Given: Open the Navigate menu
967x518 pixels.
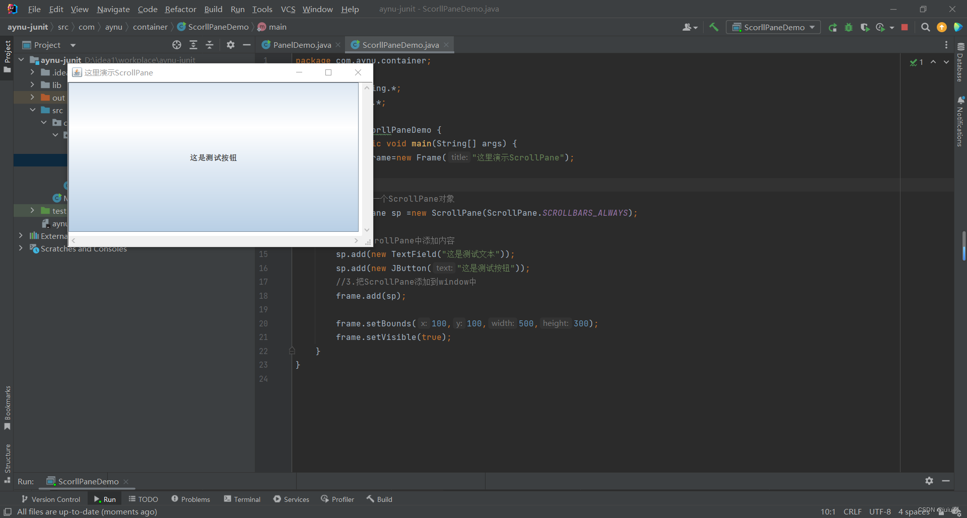Looking at the screenshot, I should (x=113, y=9).
